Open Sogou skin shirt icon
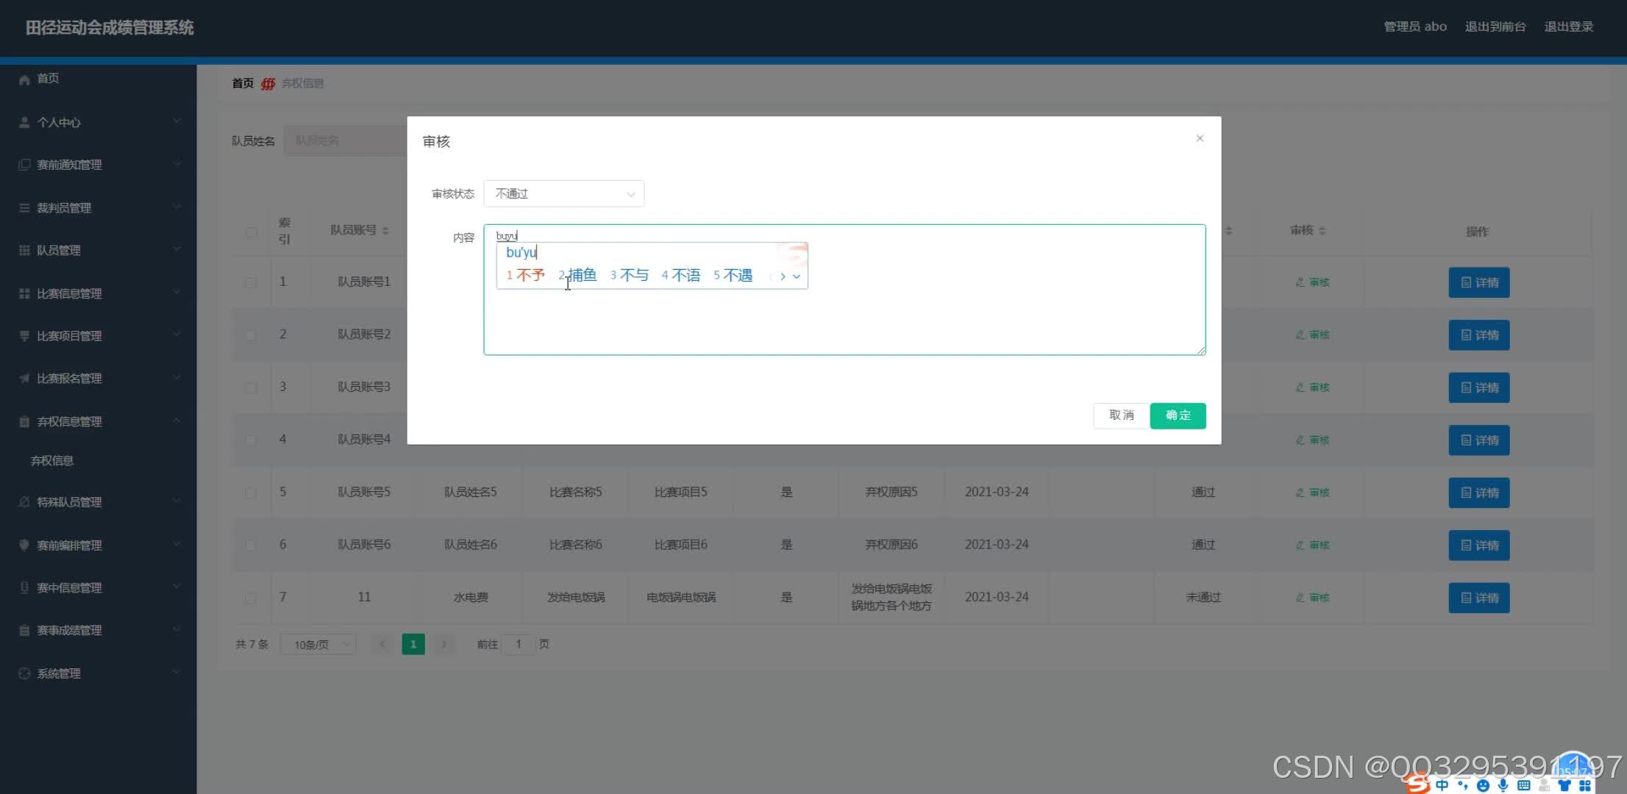The width and height of the screenshot is (1627, 794). point(1564,786)
